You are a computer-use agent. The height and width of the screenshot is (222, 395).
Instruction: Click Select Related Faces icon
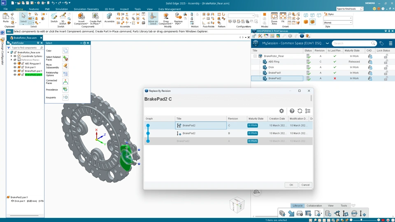pyautogui.click(x=65, y=58)
